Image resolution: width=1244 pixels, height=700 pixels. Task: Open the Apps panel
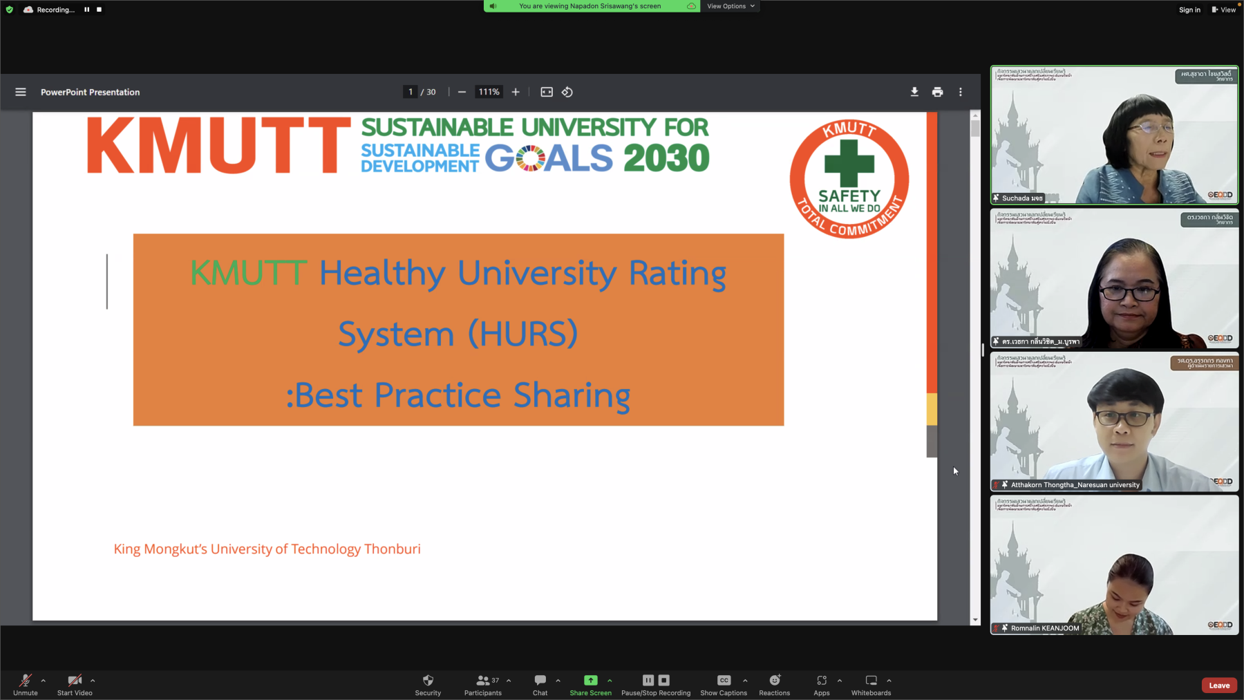point(822,685)
